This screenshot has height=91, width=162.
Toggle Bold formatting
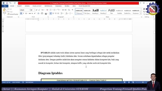tap(21, 13)
